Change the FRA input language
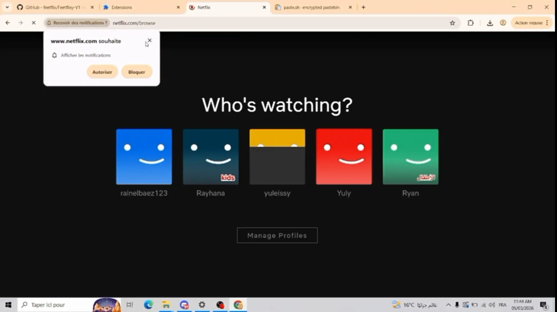 pyautogui.click(x=502, y=305)
